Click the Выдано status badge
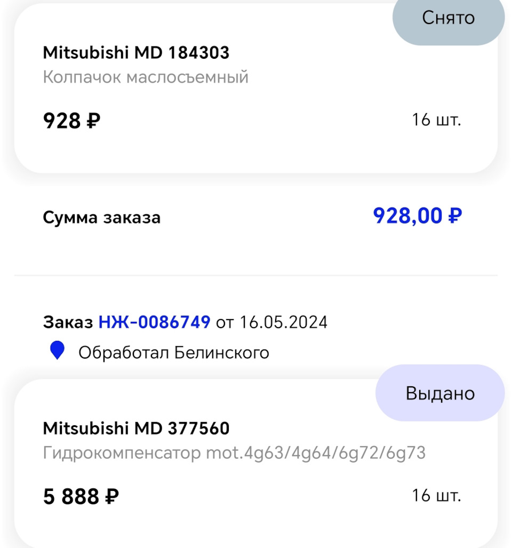 tap(440, 393)
